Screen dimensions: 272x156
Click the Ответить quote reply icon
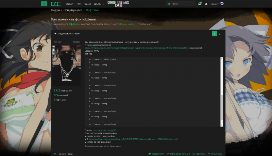(x=193, y=154)
